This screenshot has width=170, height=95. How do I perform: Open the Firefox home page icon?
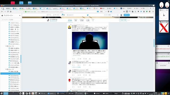click(x=11, y=12)
